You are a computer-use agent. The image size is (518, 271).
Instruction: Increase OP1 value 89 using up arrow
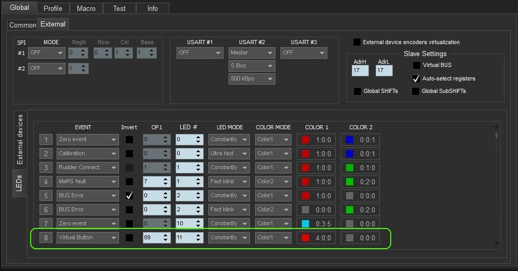click(x=166, y=235)
